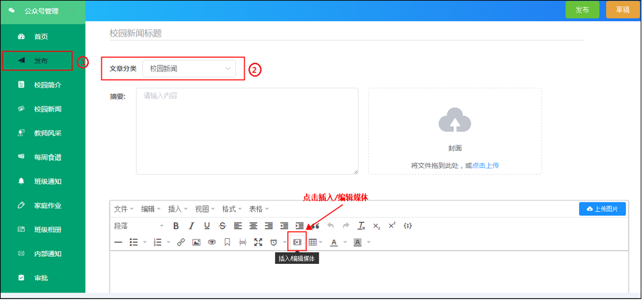Increase indent in the editor
This screenshot has width=642, height=301.
pos(300,225)
